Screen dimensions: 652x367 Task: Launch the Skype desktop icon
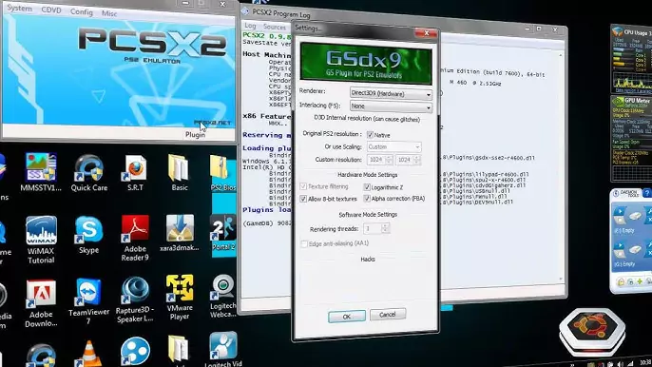(x=88, y=235)
